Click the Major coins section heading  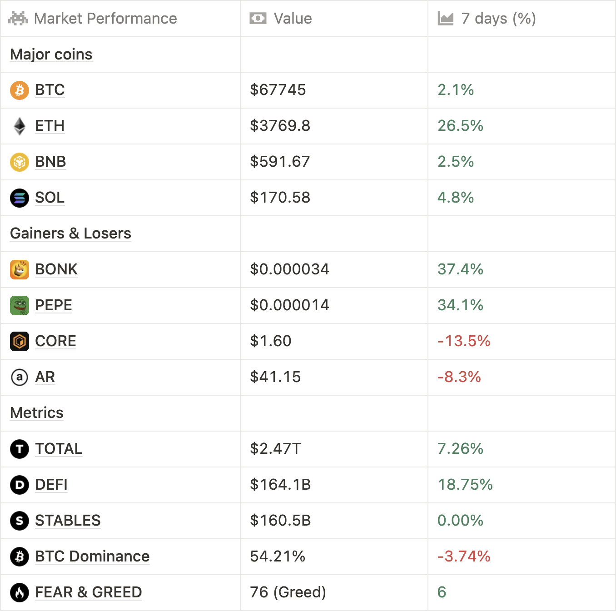[51, 55]
